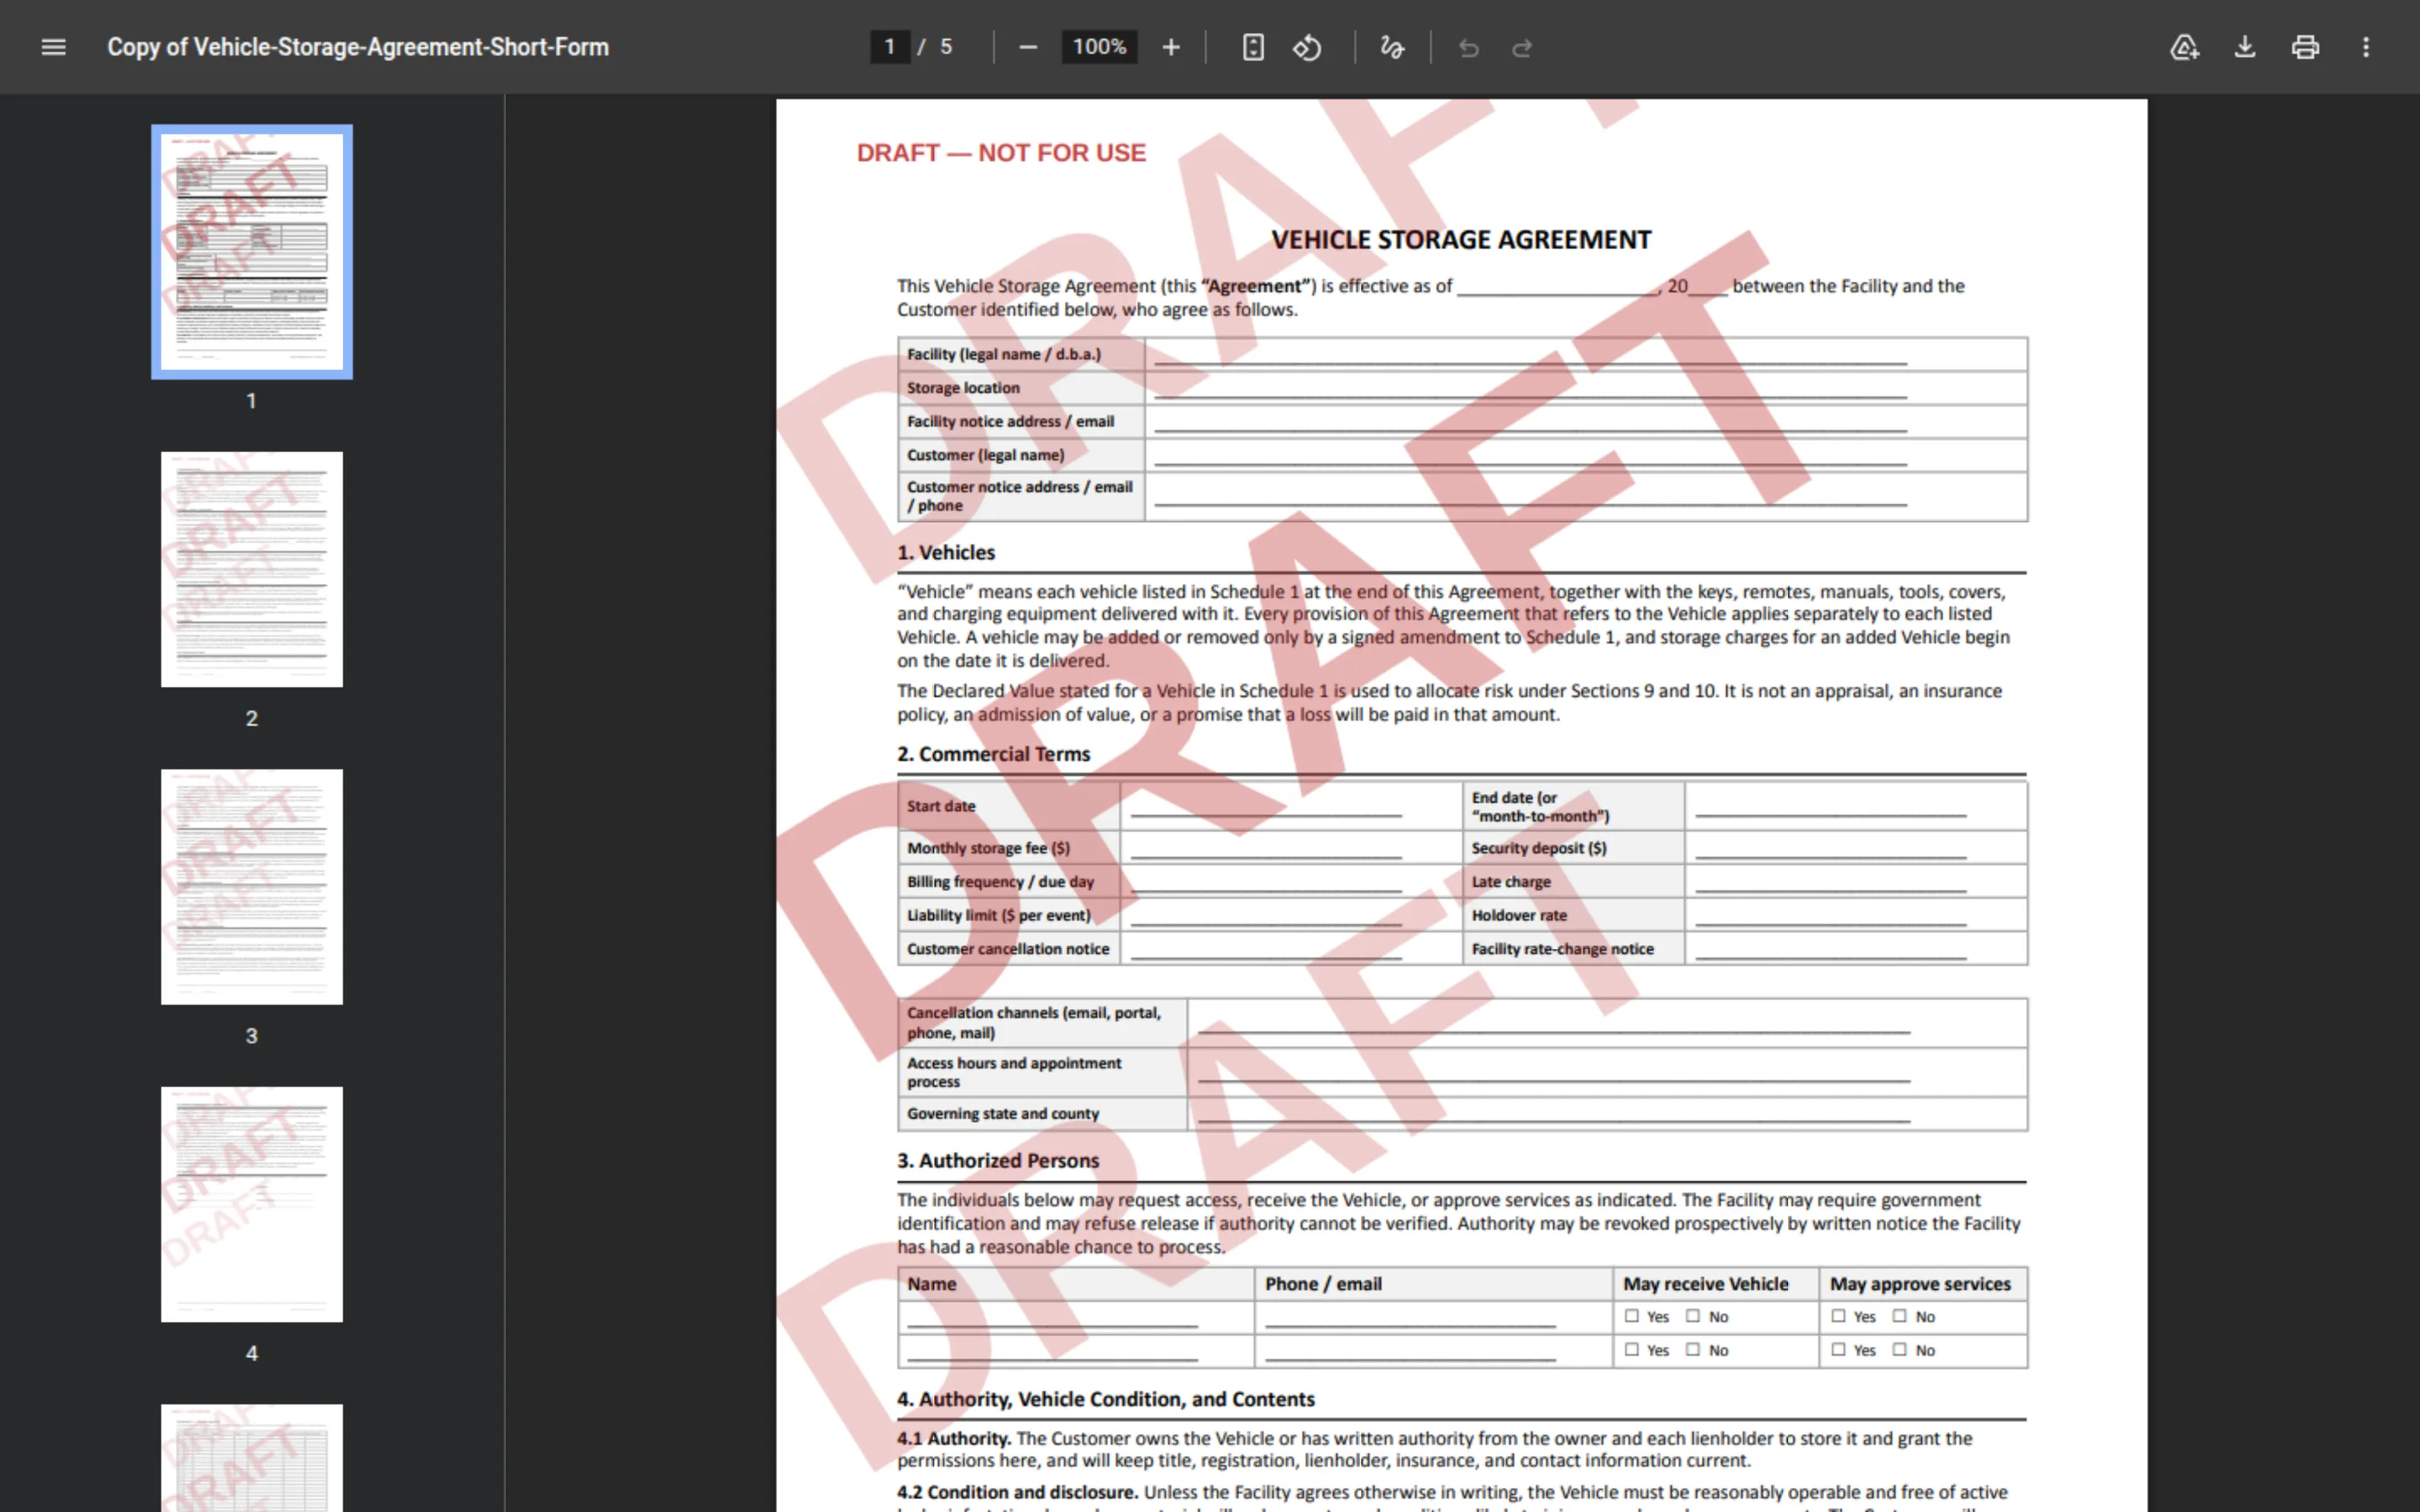Zoom out with the minus button
2420x1512 pixels.
1028,47
